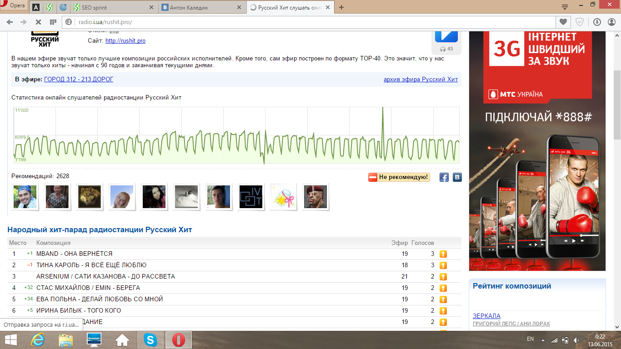The image size is (621, 349).
Task: Share via VKontakte icon
Action: click(x=457, y=177)
